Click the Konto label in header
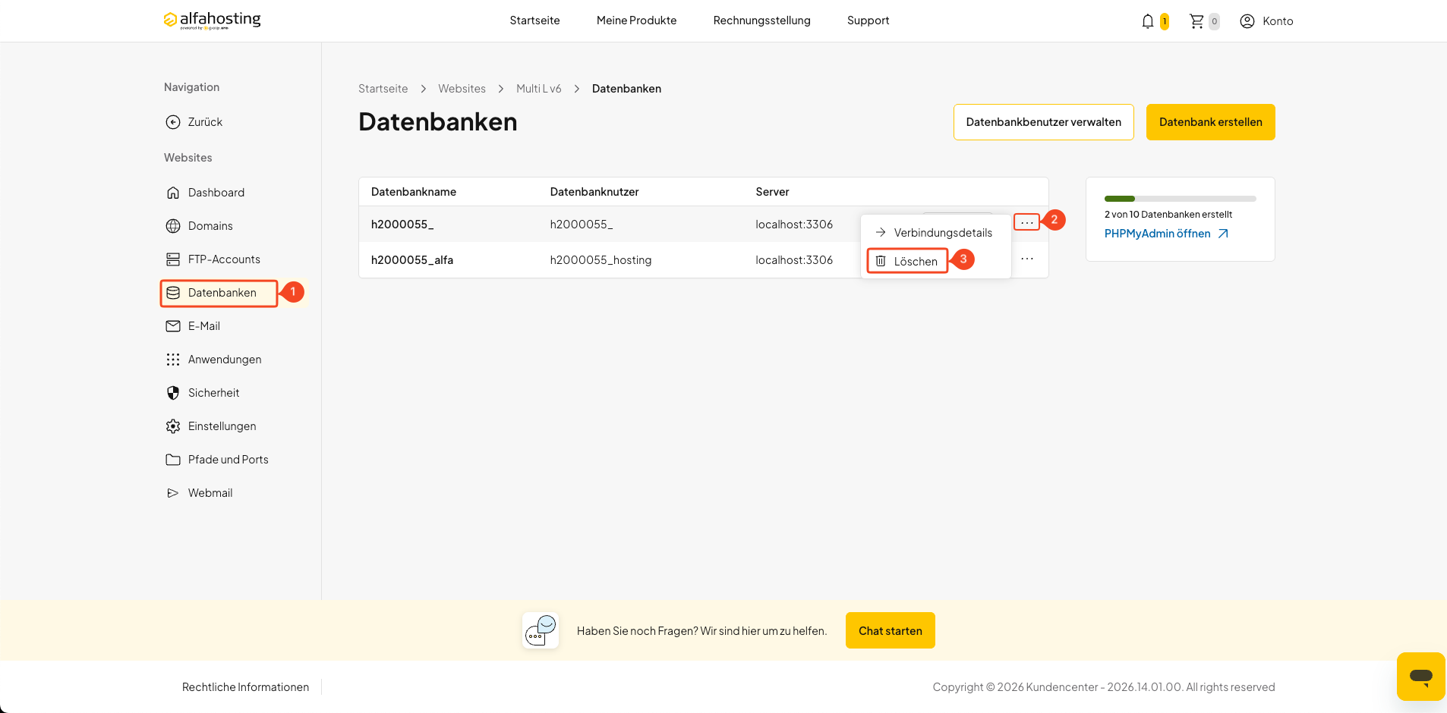The height and width of the screenshot is (713, 1447). 1278,21
